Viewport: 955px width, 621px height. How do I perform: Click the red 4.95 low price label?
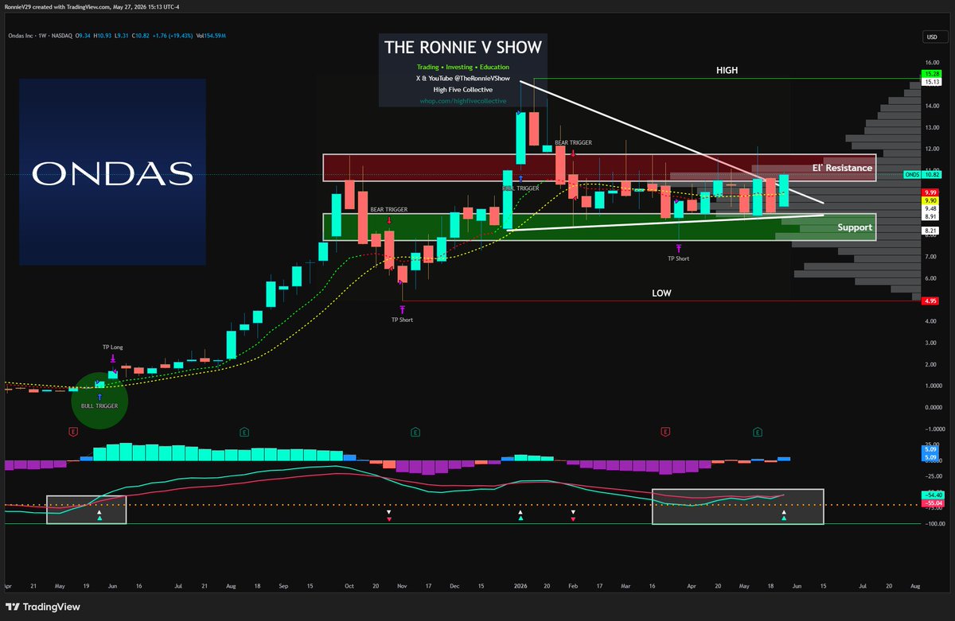(x=930, y=301)
